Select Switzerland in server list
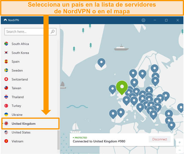 (20, 80)
